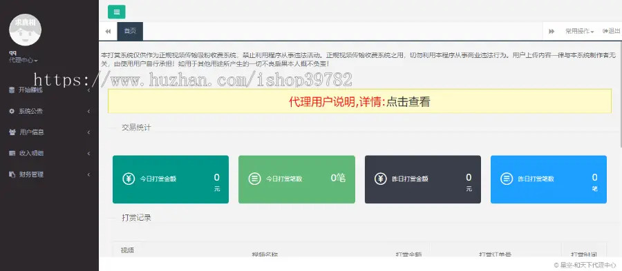Expand the 系统公告 chevron arrow
Image resolution: width=622 pixels, height=271 pixels.
pyautogui.click(x=88, y=111)
